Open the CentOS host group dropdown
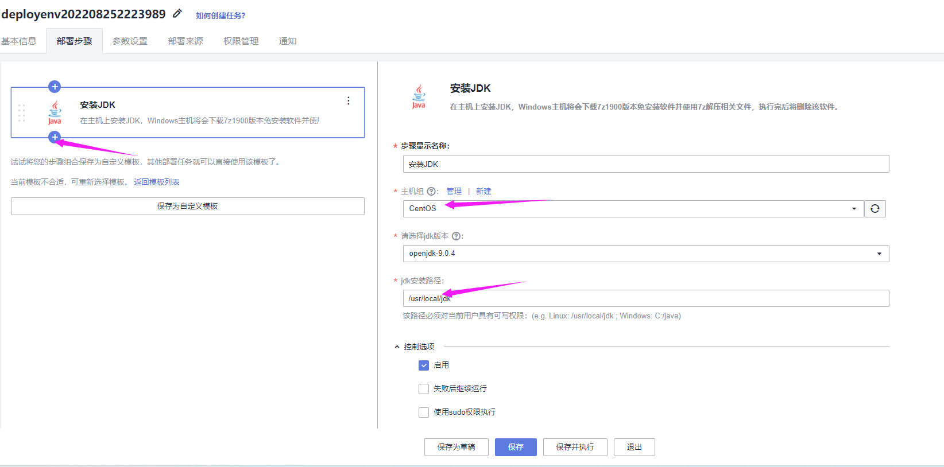This screenshot has width=944, height=467. coord(633,209)
